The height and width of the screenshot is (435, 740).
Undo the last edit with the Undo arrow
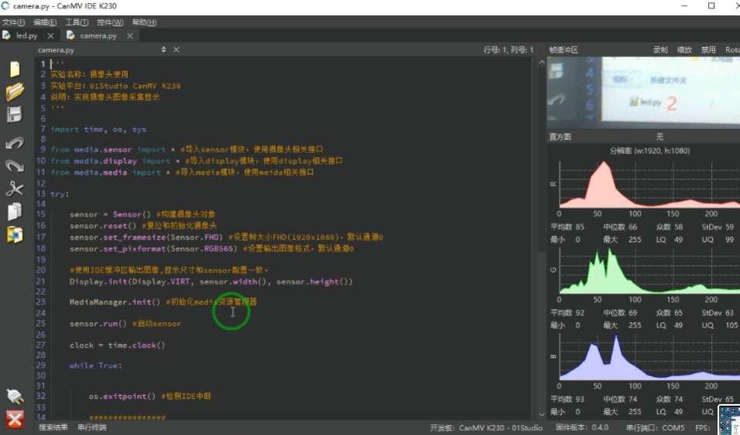coord(15,143)
